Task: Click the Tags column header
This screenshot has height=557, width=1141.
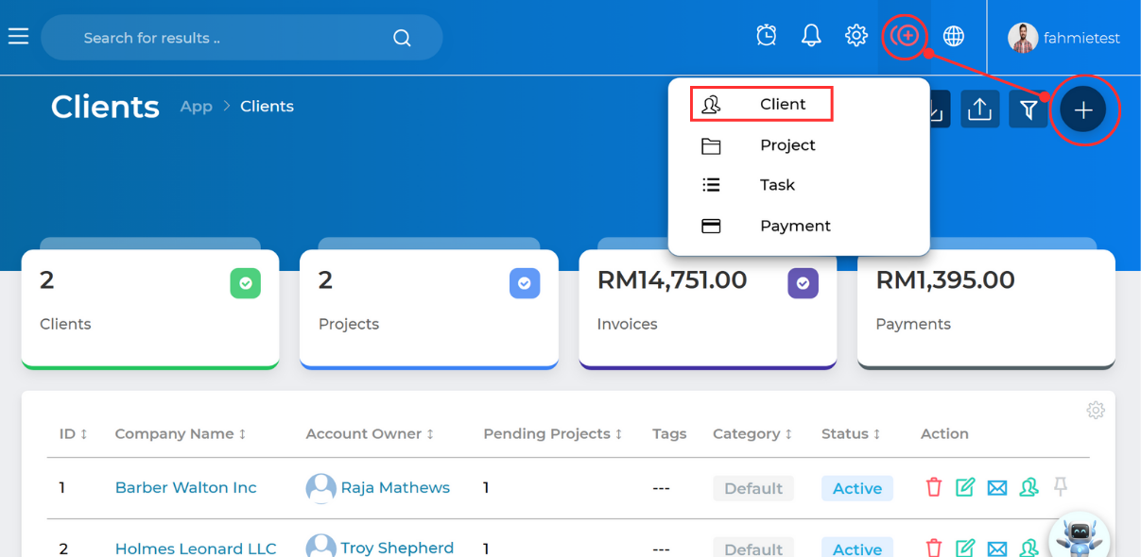Action: coord(669,433)
